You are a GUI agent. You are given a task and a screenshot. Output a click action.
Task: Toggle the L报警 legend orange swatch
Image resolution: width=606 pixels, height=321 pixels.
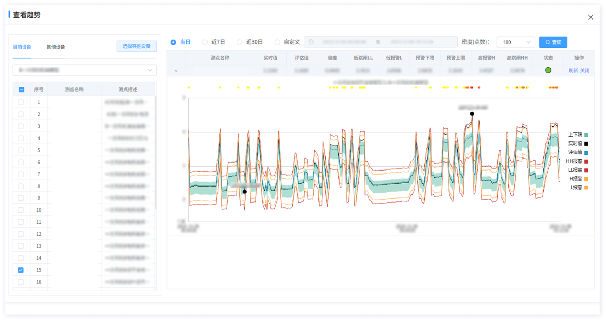pos(586,188)
